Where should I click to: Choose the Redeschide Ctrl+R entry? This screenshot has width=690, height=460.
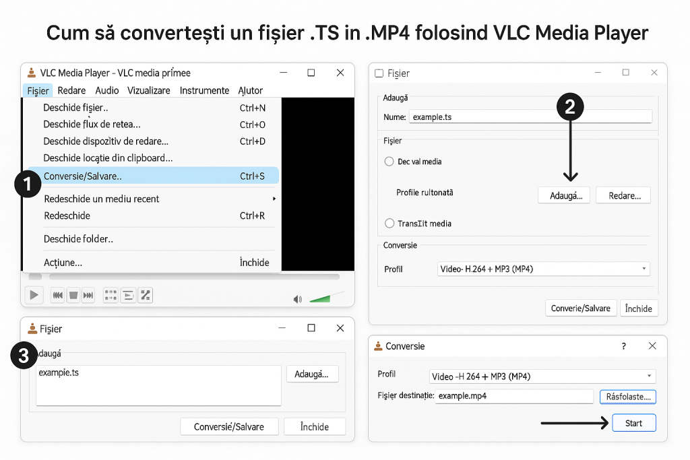tap(153, 216)
